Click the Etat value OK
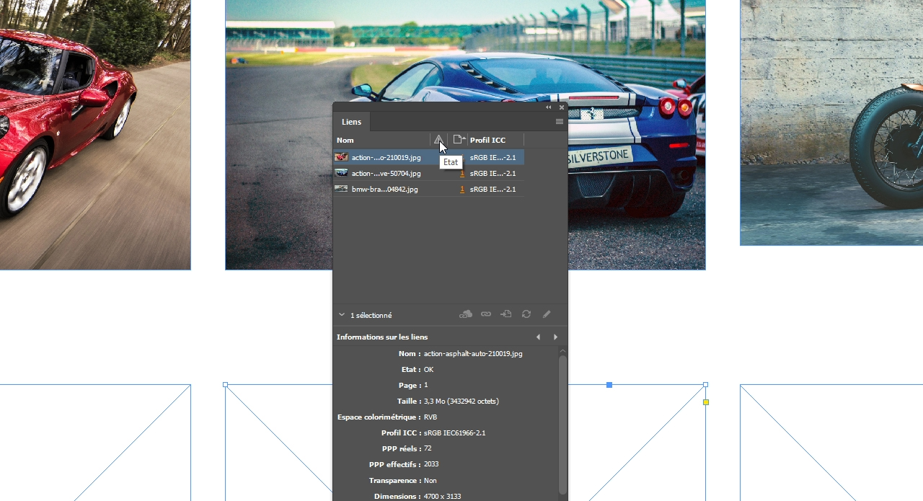 pos(429,370)
